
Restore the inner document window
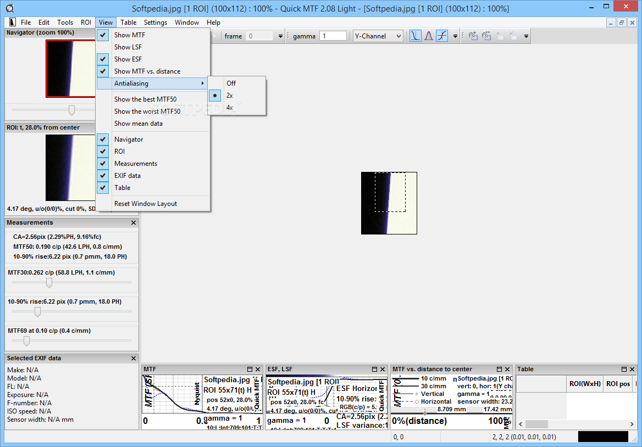[622, 23]
